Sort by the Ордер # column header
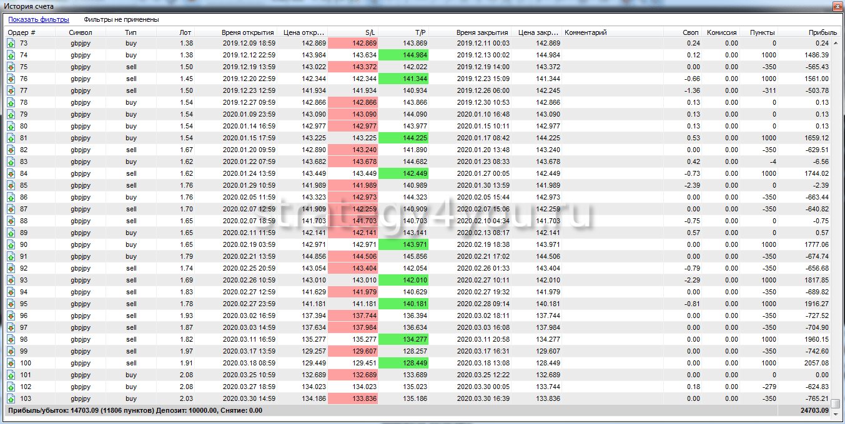Image resolution: width=845 pixels, height=424 pixels. 22,32
